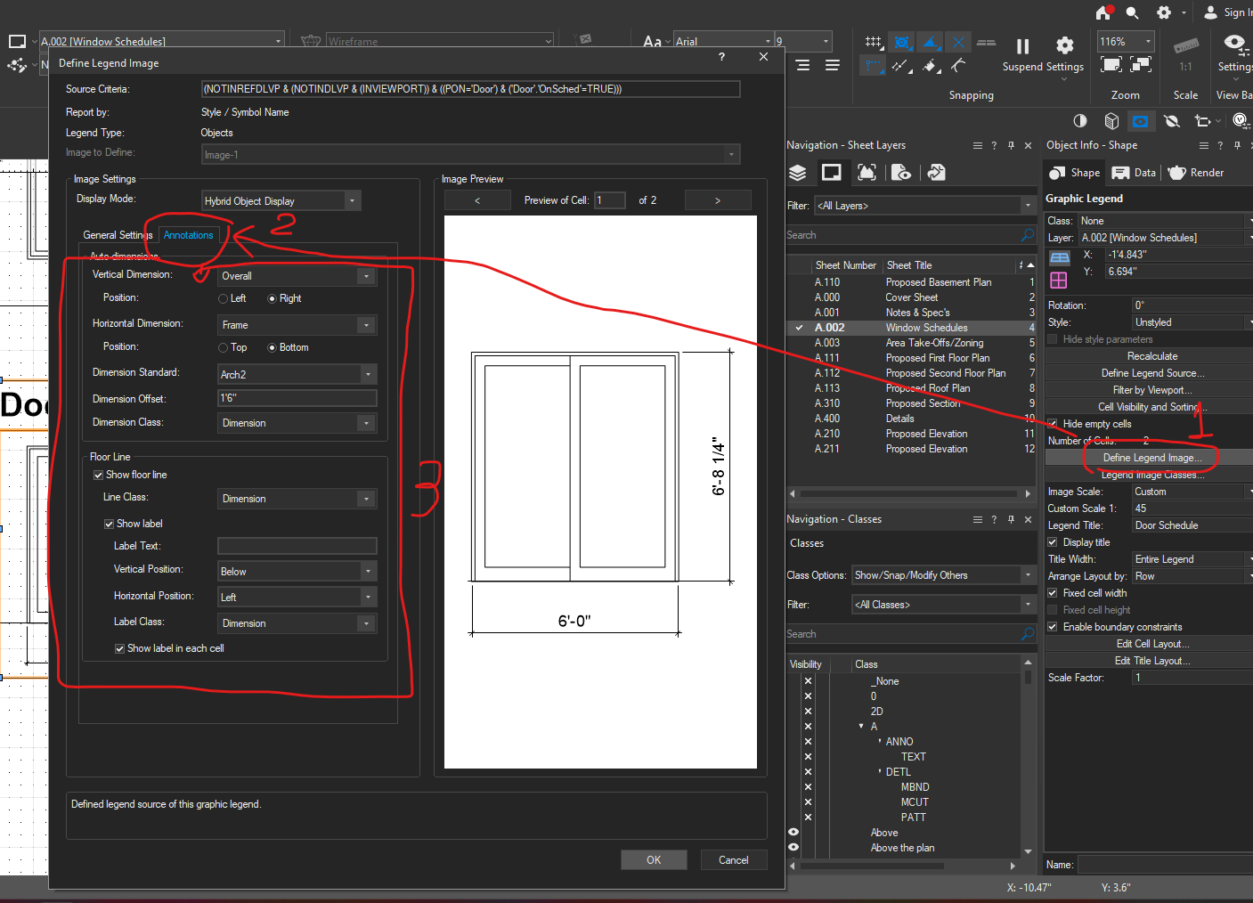1253x903 pixels.
Task: Select Left position for Vertical Dimension
Action: coord(224,299)
